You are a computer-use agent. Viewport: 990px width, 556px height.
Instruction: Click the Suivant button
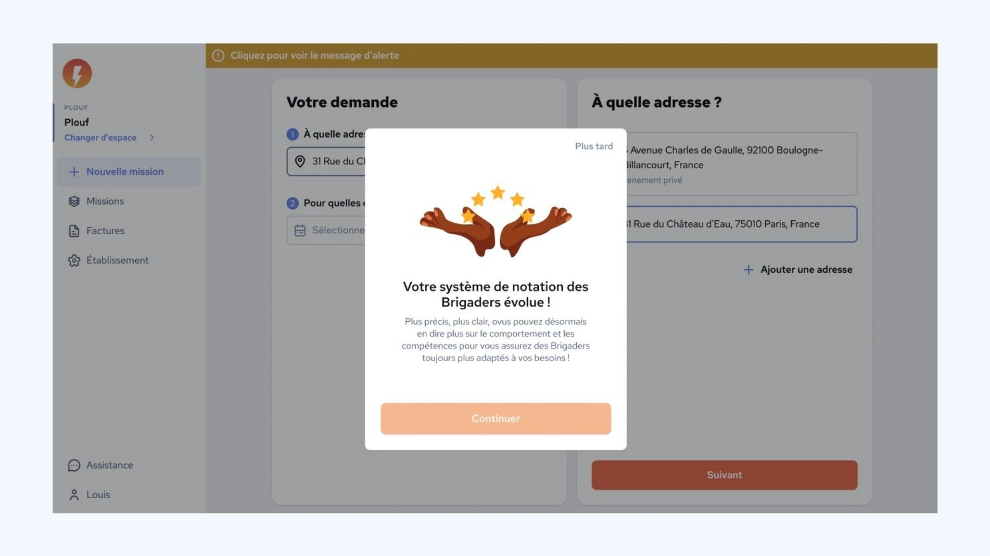[724, 475]
